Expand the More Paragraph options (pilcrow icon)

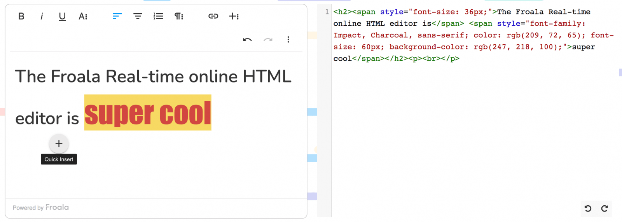coord(179,16)
